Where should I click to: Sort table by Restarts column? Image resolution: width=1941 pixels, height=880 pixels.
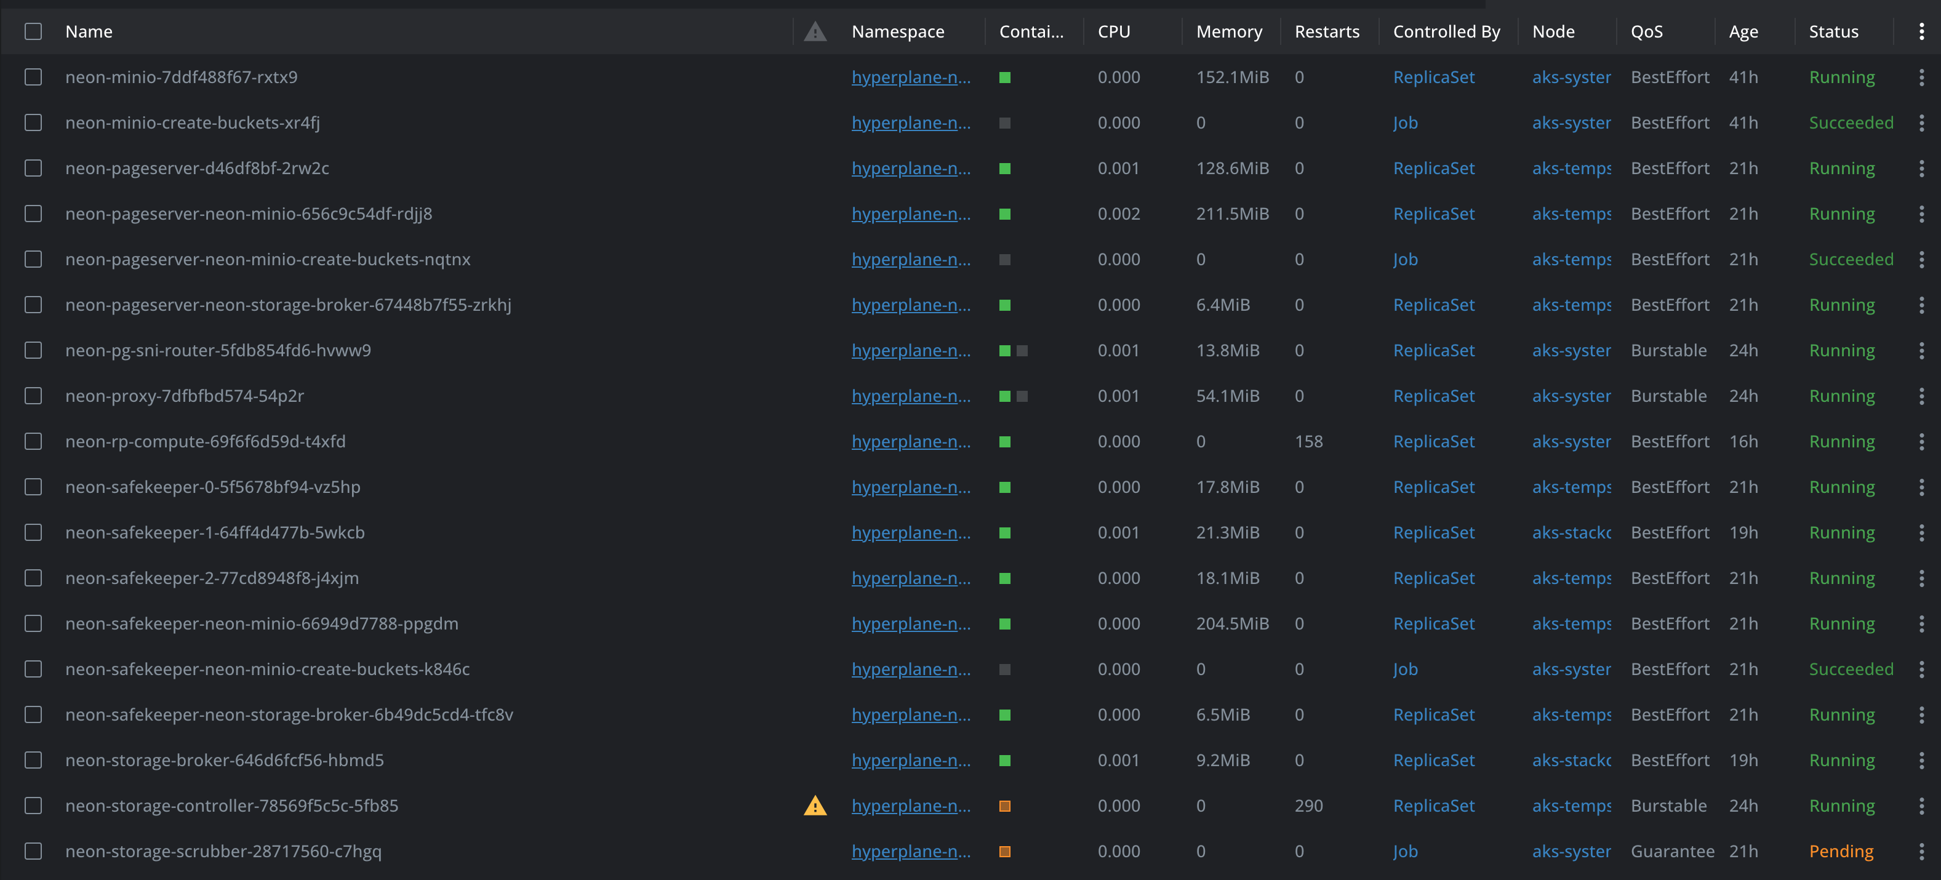coord(1327,31)
